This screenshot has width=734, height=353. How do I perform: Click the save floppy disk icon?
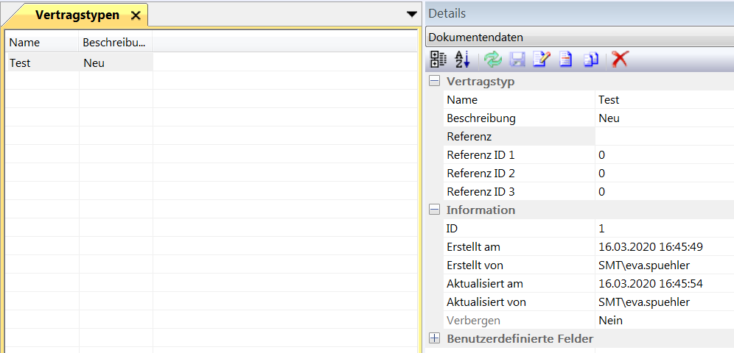click(517, 60)
